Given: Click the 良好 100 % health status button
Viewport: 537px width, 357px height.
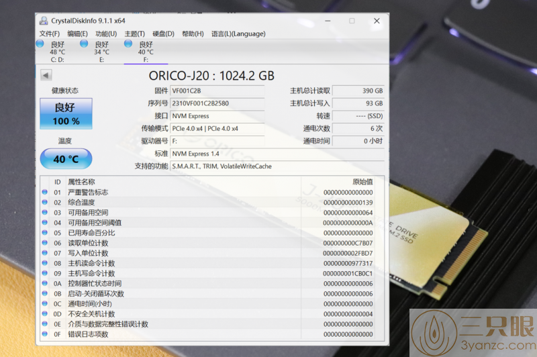Looking at the screenshot, I should [66, 113].
